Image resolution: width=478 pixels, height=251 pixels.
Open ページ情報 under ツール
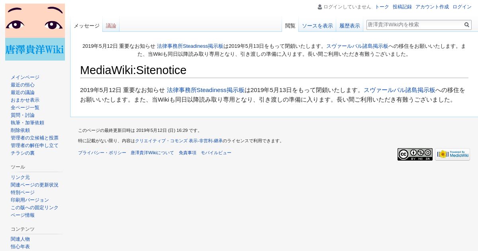tap(23, 215)
